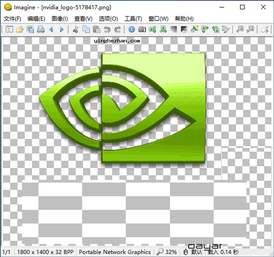
Task: Click the Open file folder icon
Action: [19, 30]
